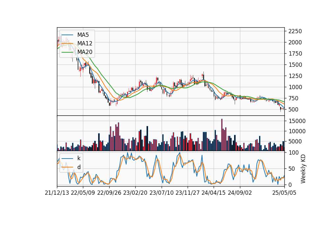Click the 23/07/10 date tick label
Image resolution: width=316 pixels, height=227 pixels.
click(161, 193)
